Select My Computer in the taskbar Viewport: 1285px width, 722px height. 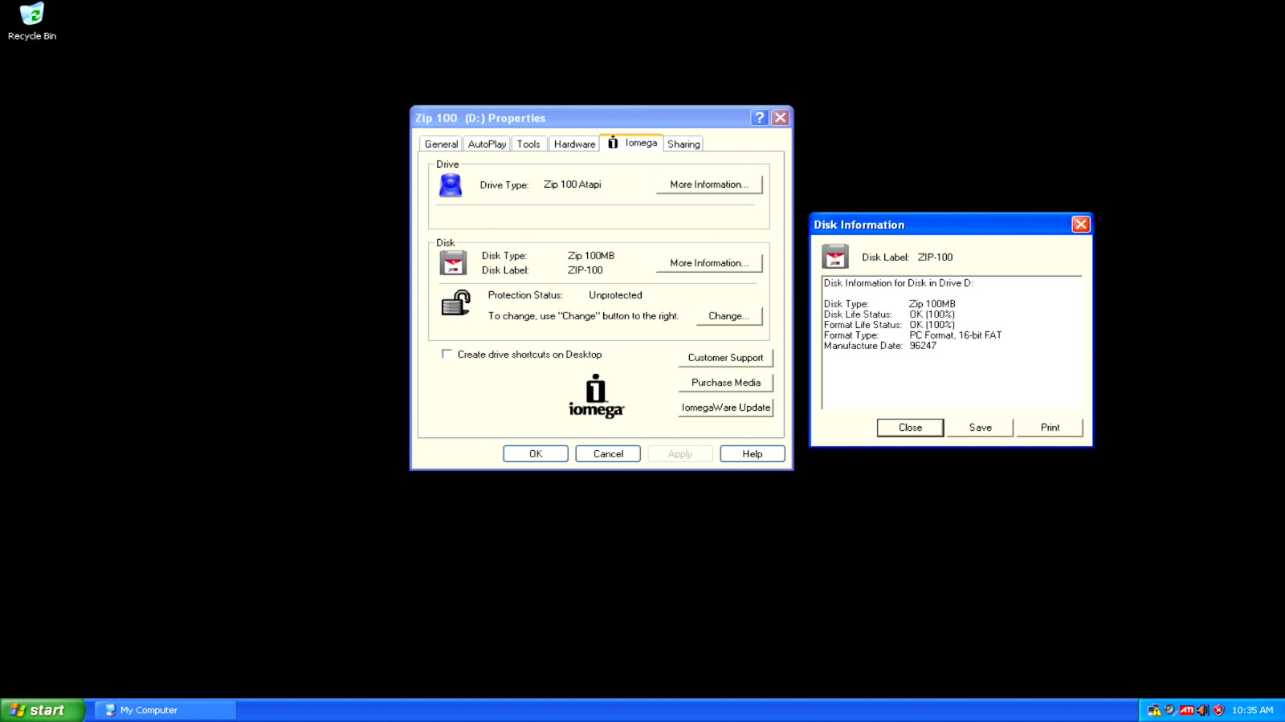[x=166, y=710]
